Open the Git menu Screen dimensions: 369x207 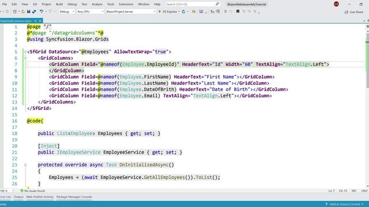[x=35, y=4]
